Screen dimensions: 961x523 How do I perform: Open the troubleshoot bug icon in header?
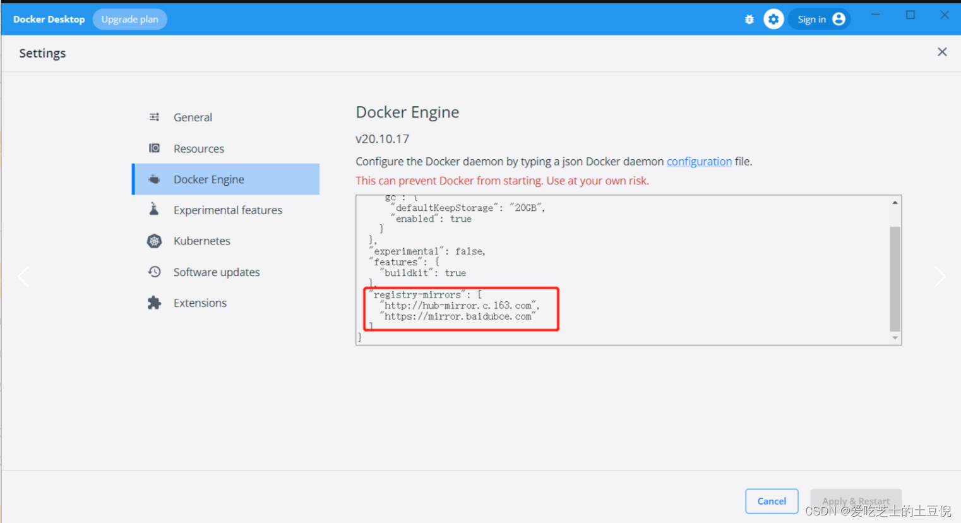(749, 20)
